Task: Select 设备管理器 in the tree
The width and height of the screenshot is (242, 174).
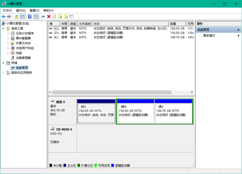Action: [26, 58]
